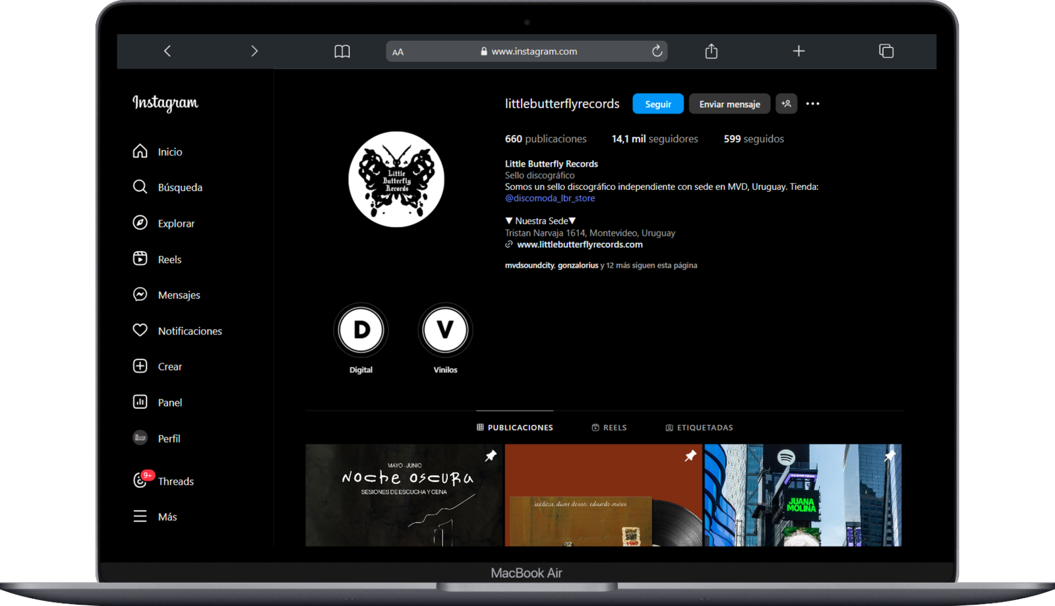Switch to the ETIQUETADAS tab

coord(699,427)
